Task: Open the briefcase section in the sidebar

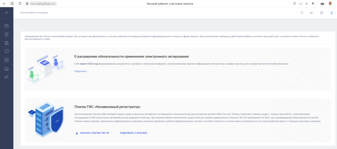Action: [x=7, y=26]
